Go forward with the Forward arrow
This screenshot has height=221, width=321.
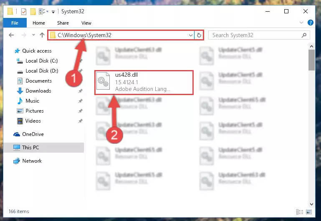tap(24, 35)
